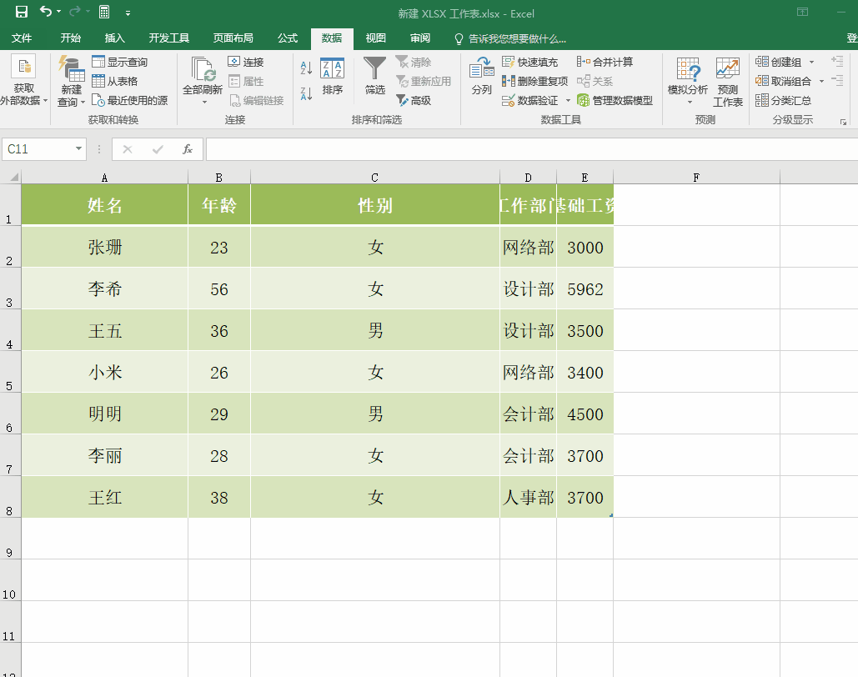Screen dimensions: 858x677
Task: Click the calculator icon in quick access toolbar
Action: 104,12
